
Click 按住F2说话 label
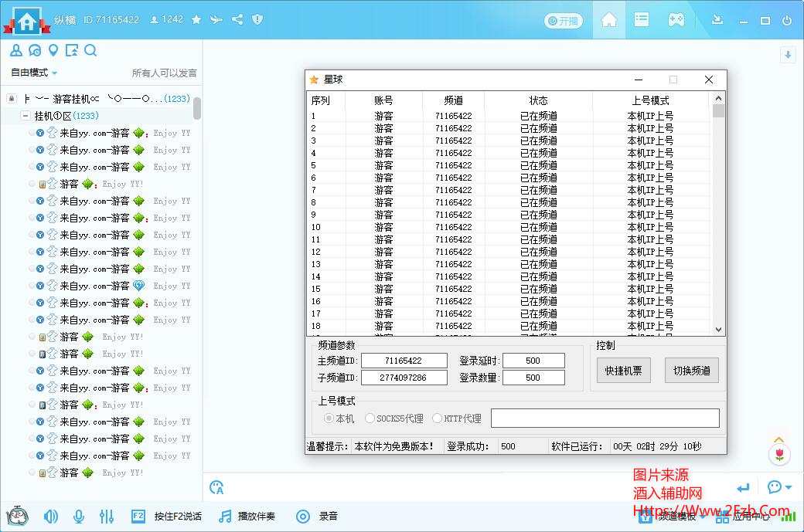point(178,516)
